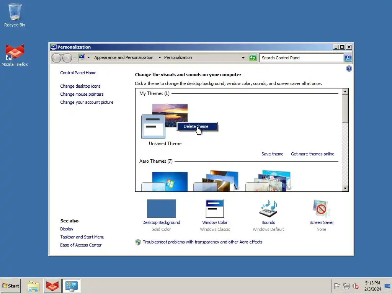Click the Windows Default label
Screen dimensions: 392x294
[x=268, y=229]
